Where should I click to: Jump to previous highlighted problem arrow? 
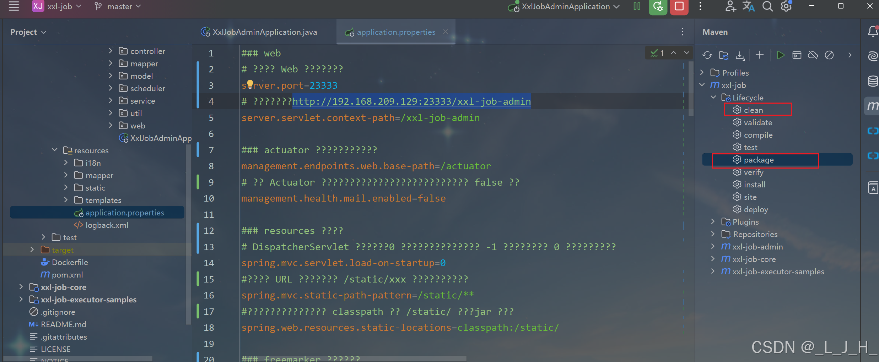click(x=674, y=53)
